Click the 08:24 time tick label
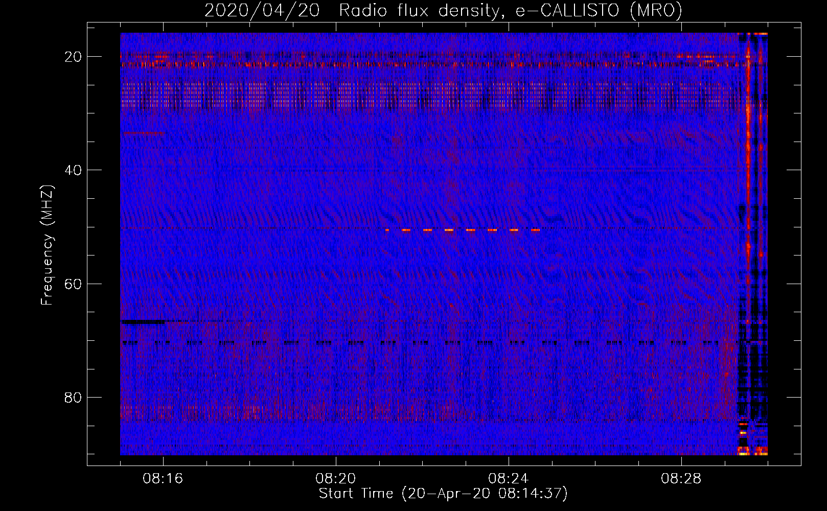The width and height of the screenshot is (827, 511). tap(509, 479)
